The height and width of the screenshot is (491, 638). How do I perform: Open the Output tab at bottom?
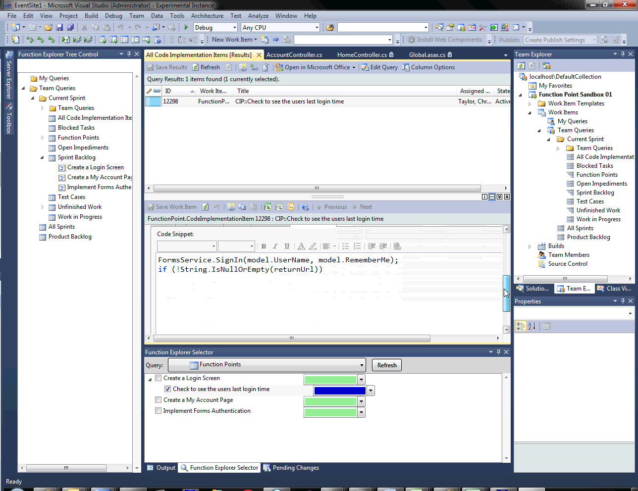[x=161, y=468]
